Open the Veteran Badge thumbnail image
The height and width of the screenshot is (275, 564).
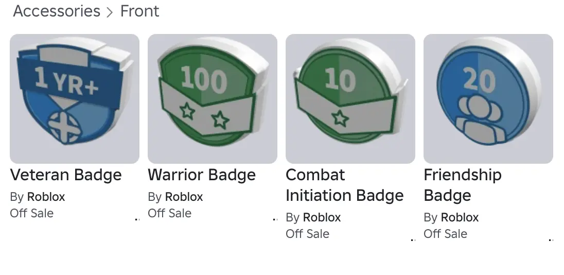(x=75, y=98)
